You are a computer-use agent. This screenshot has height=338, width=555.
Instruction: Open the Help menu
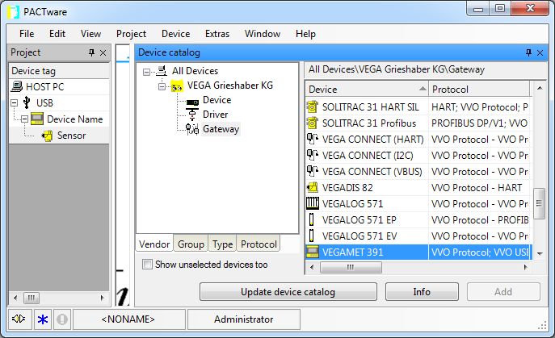pyautogui.click(x=306, y=34)
